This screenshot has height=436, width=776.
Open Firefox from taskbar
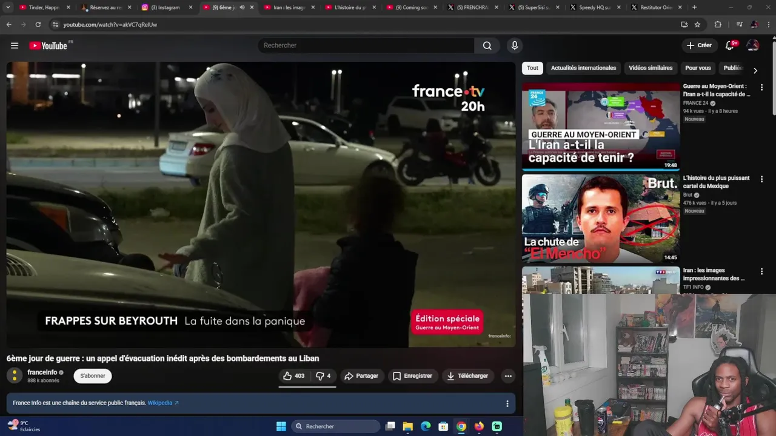tap(479, 426)
